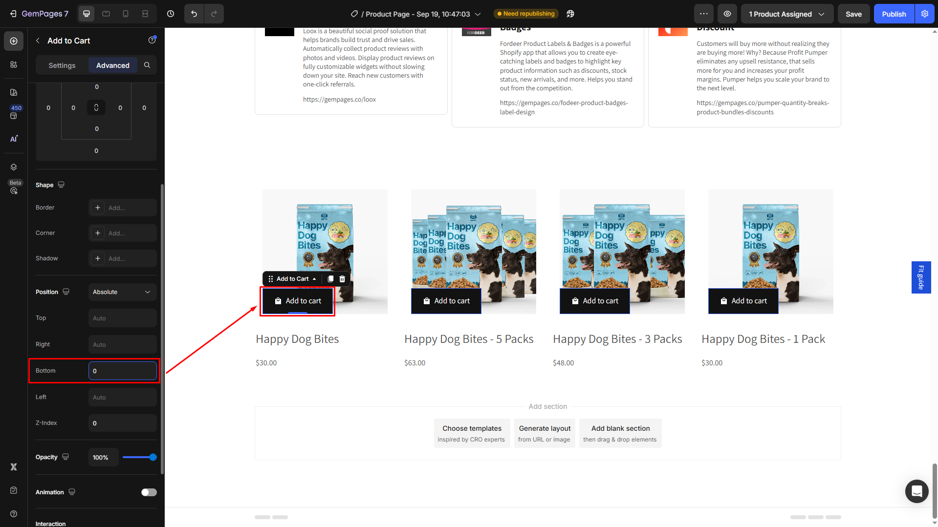
Task: Open the language globe icon
Action: (570, 14)
